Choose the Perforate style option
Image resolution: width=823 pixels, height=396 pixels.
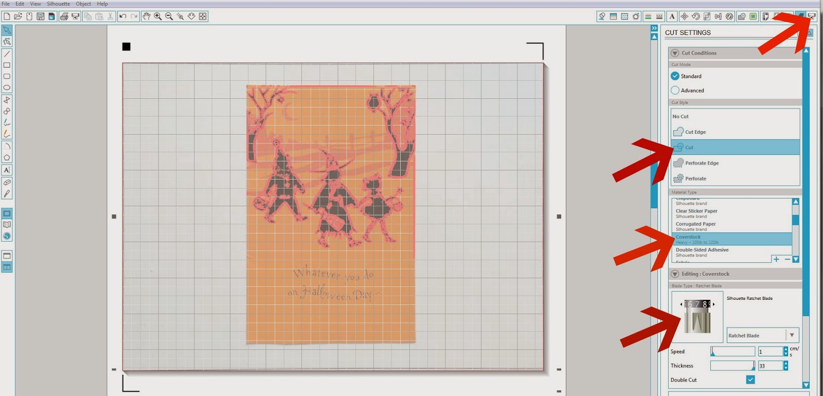tap(736, 178)
